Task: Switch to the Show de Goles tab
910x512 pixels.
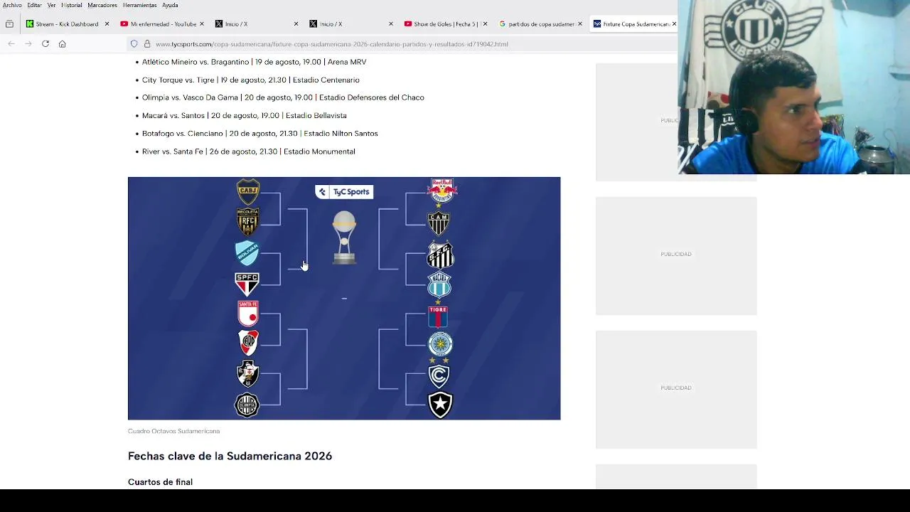Action: tap(445, 24)
